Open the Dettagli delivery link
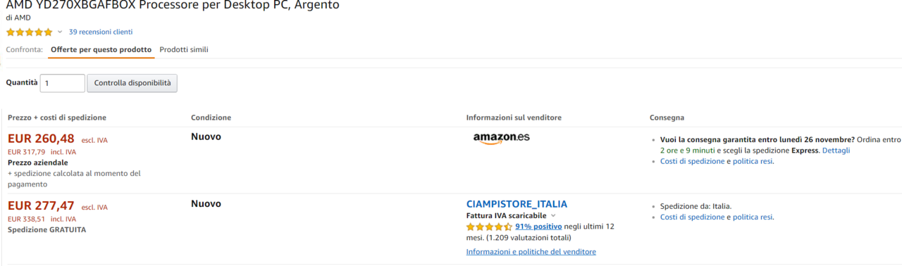Image resolution: width=902 pixels, height=266 pixels. pos(836,151)
